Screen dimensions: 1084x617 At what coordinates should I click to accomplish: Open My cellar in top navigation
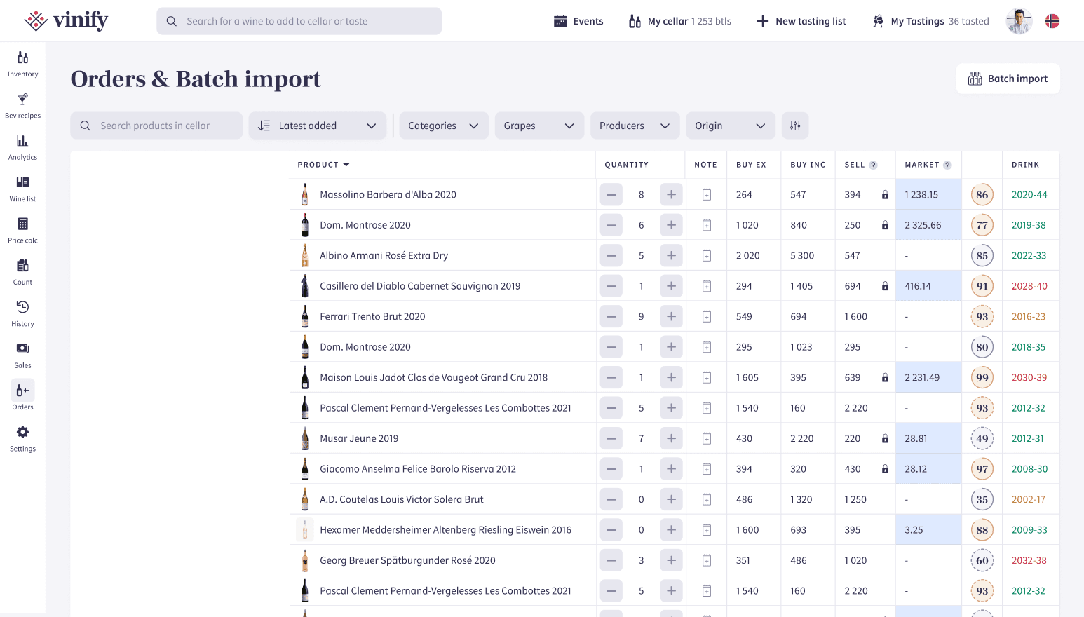pos(679,21)
